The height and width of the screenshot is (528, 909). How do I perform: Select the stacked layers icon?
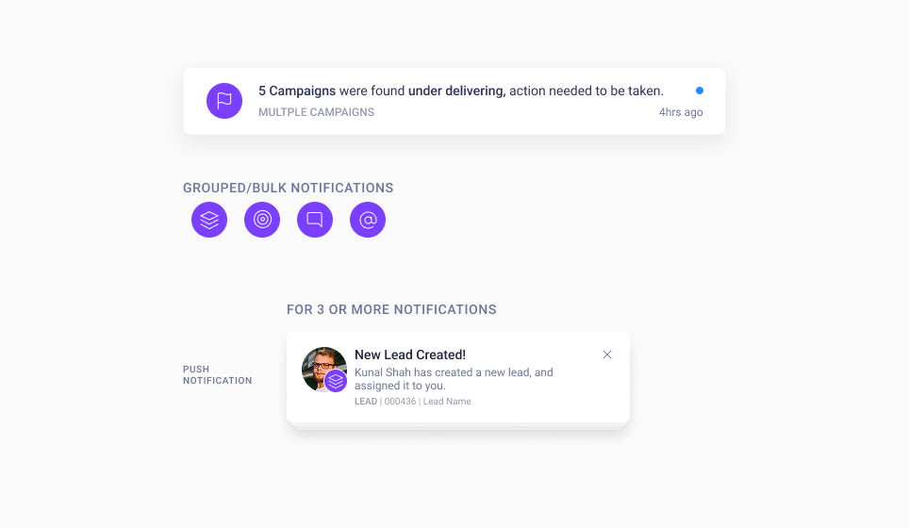tap(209, 220)
